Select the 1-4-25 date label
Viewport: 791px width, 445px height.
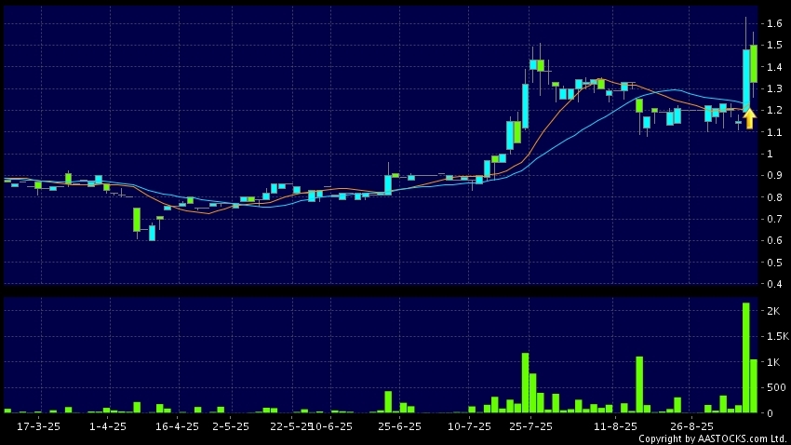(x=107, y=426)
